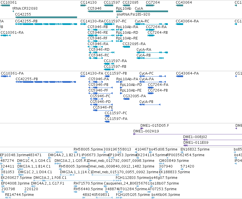This screenshot has height=199, width=242.
Task: Click EST label RH71570.5prime
Action: [x=88, y=184]
